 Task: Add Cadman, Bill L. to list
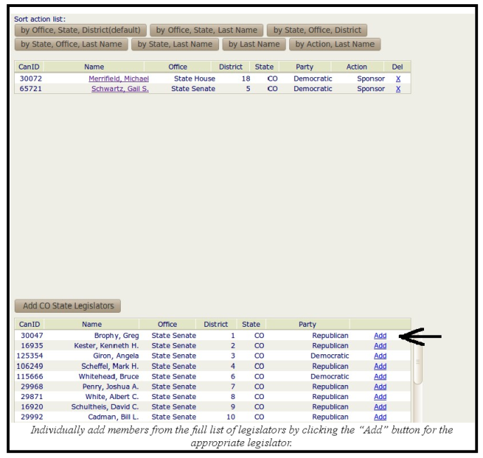pos(380,417)
